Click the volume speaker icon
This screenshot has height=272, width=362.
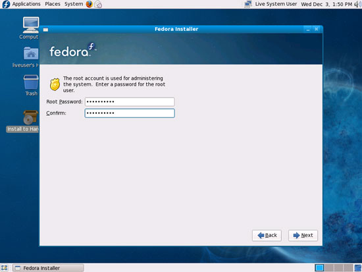click(357, 4)
